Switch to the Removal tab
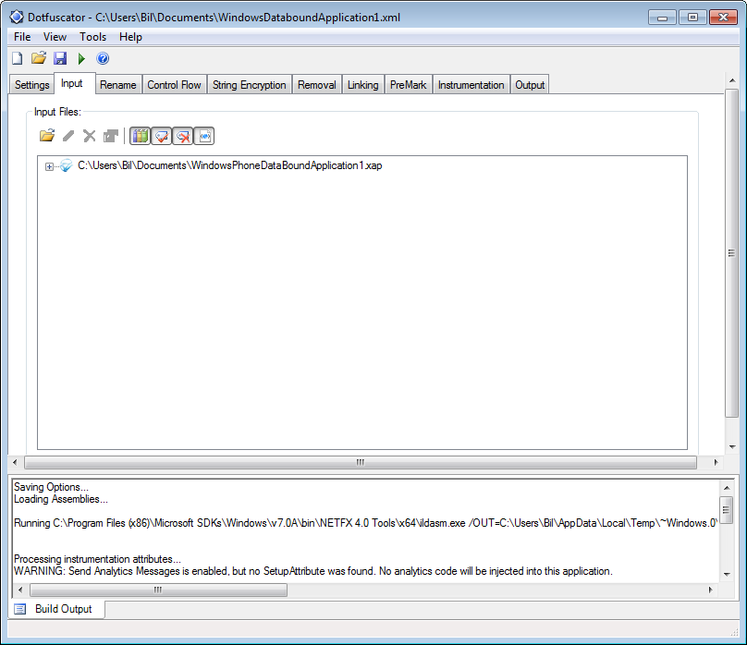 click(x=317, y=85)
